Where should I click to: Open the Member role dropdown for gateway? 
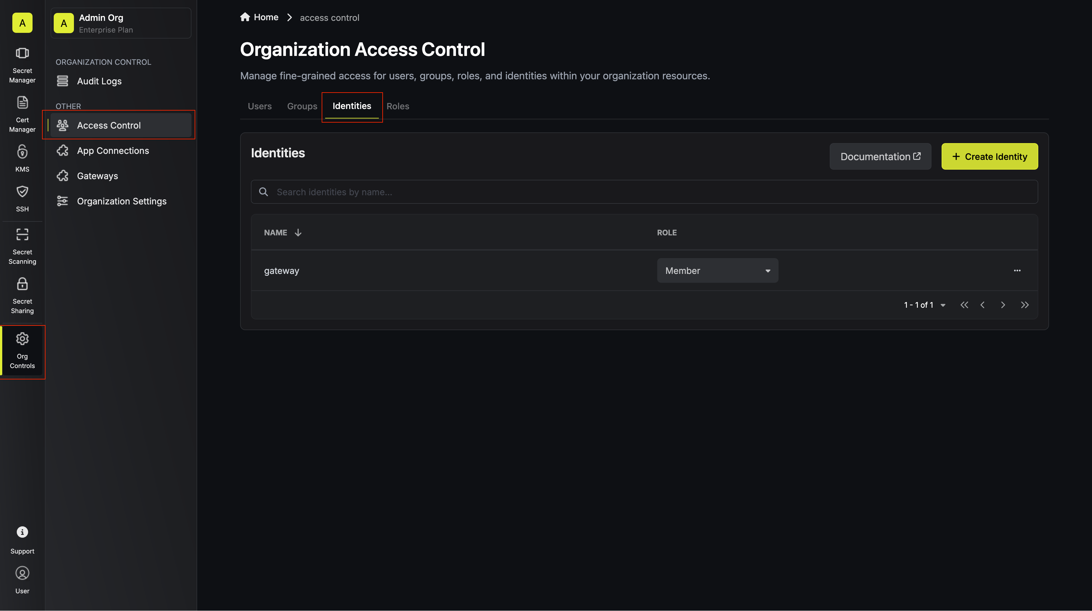pyautogui.click(x=717, y=270)
